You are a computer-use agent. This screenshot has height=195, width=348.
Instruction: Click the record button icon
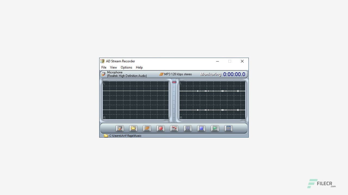point(160,128)
